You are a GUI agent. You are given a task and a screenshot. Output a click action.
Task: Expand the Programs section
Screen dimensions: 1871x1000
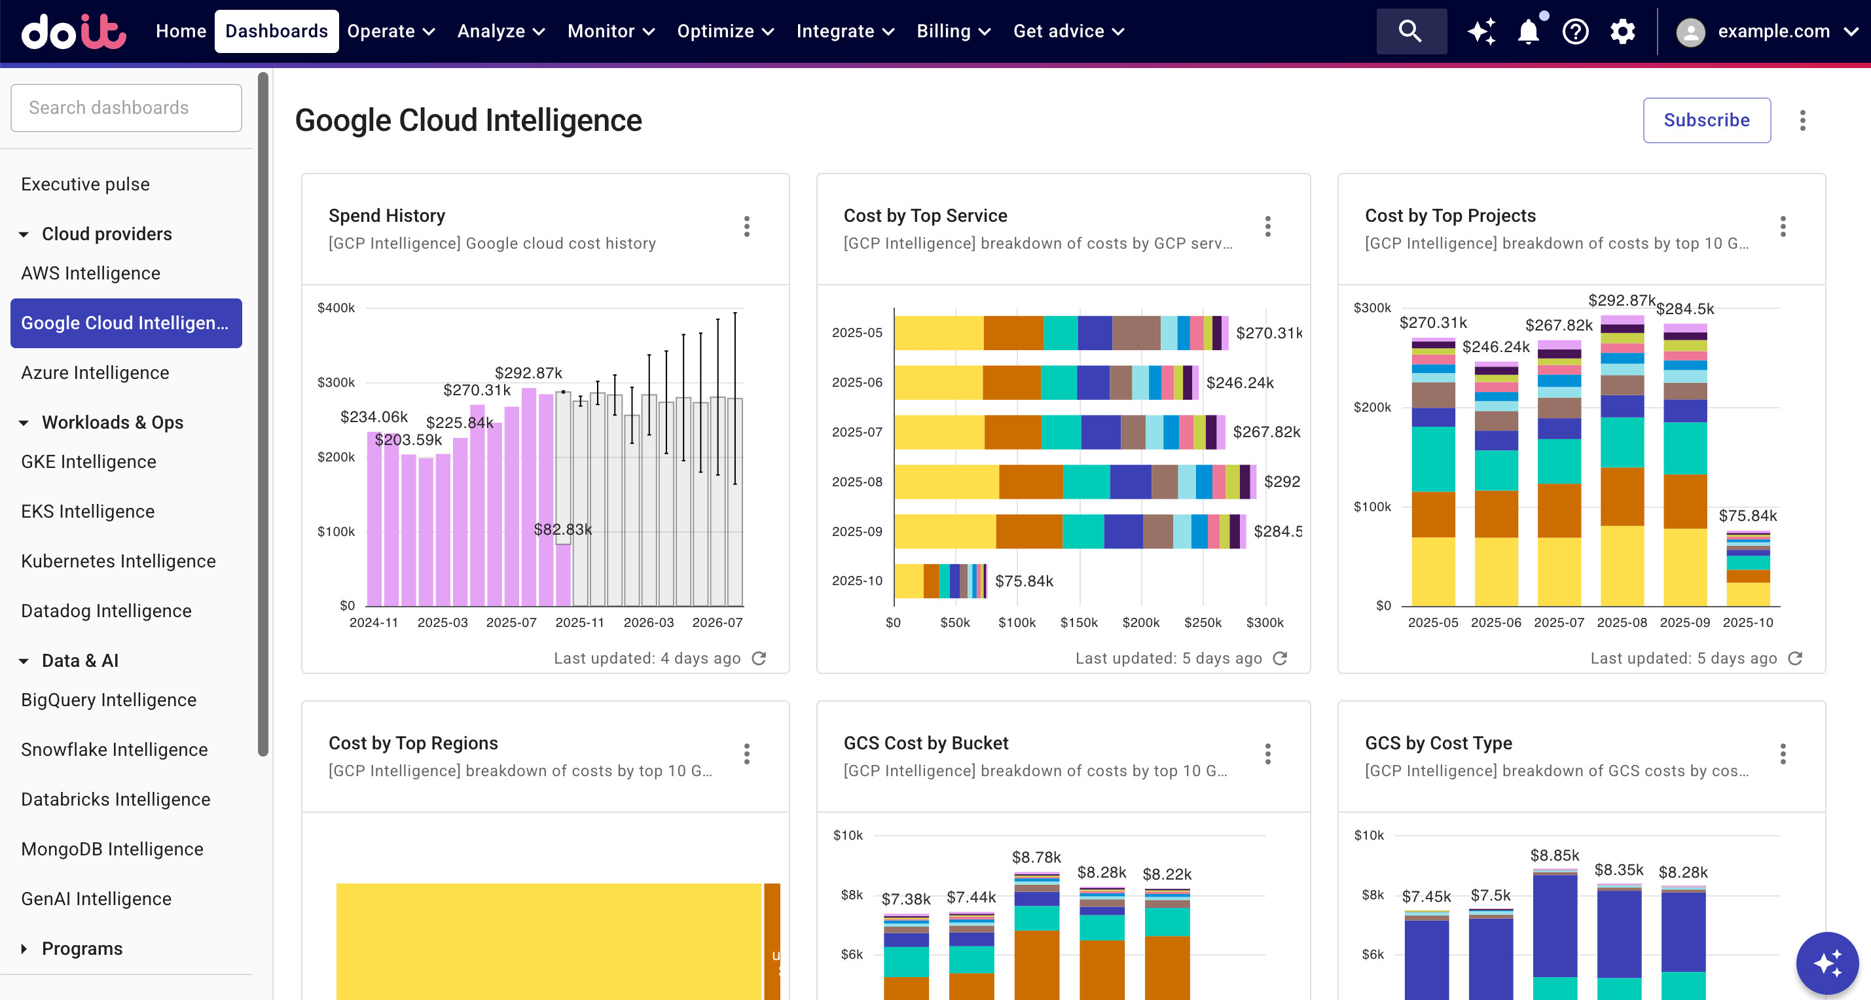24,948
